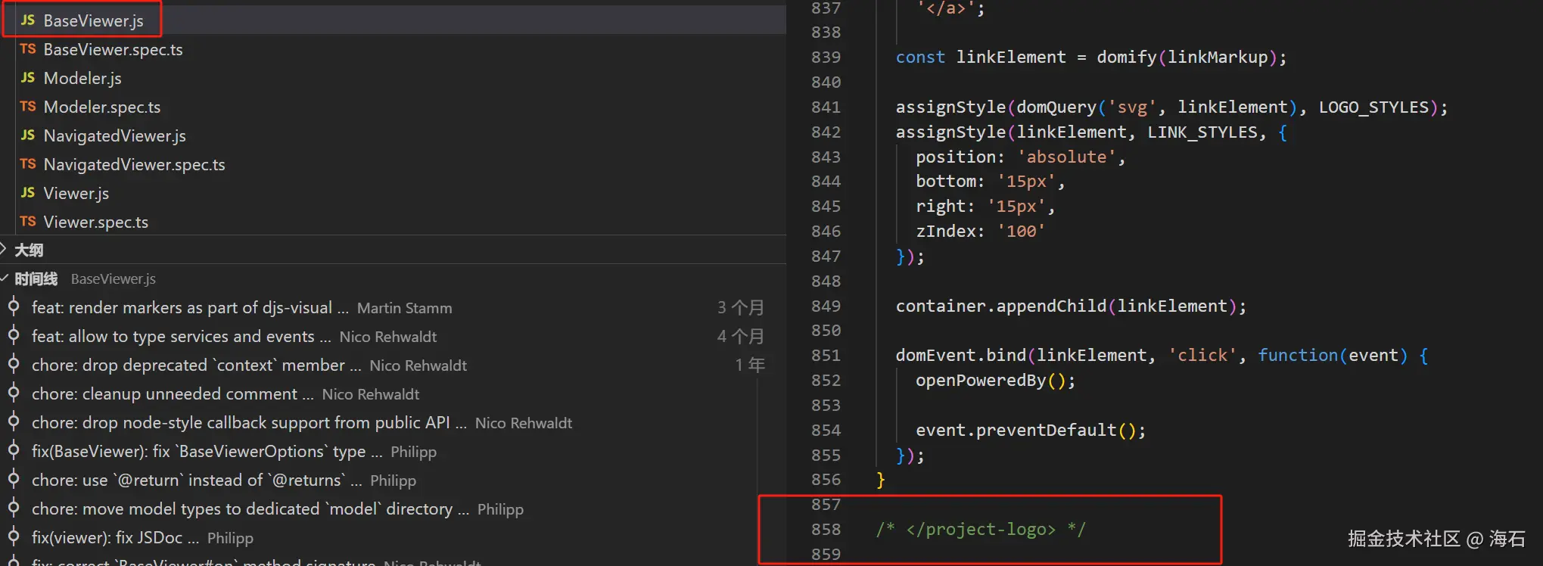The image size is (1543, 566).
Task: Click the 'Martin Stamm' author label in timeline
Action: point(404,309)
